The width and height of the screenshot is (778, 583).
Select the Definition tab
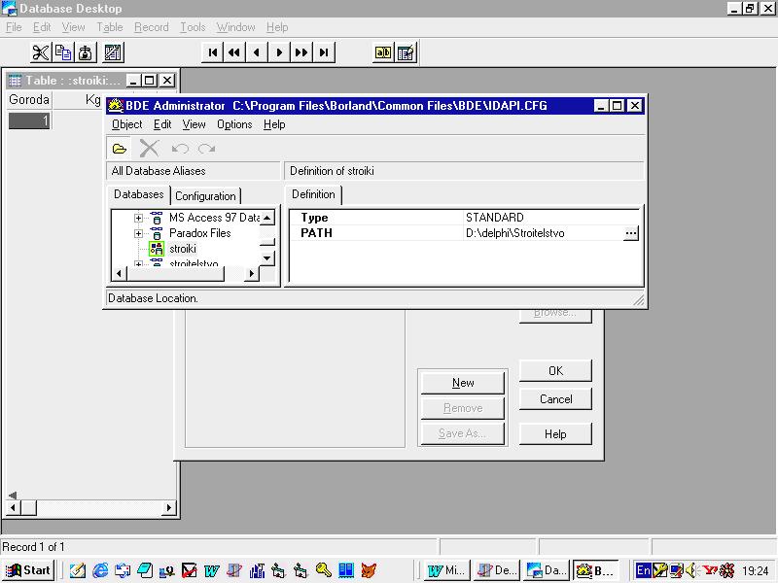pyautogui.click(x=313, y=194)
